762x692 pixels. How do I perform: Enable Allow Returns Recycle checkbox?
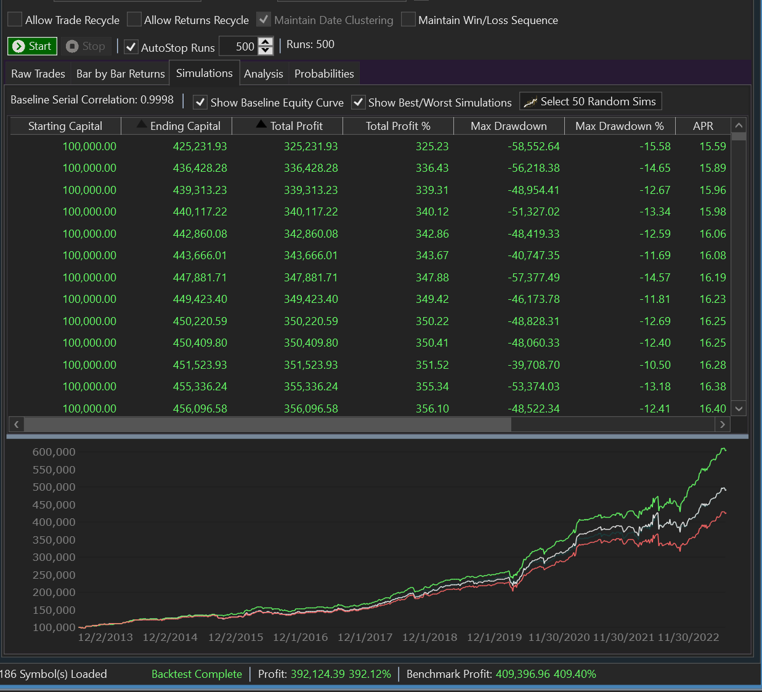(134, 20)
